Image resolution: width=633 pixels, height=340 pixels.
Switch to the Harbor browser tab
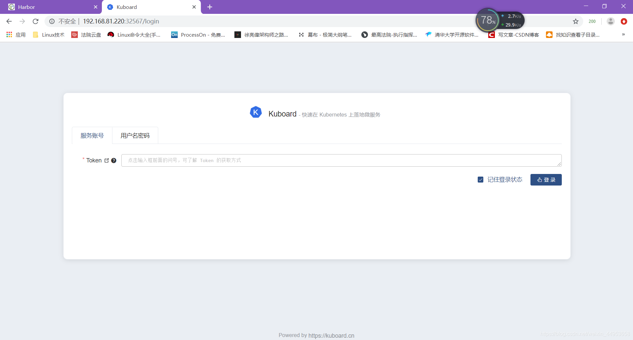[x=53, y=7]
